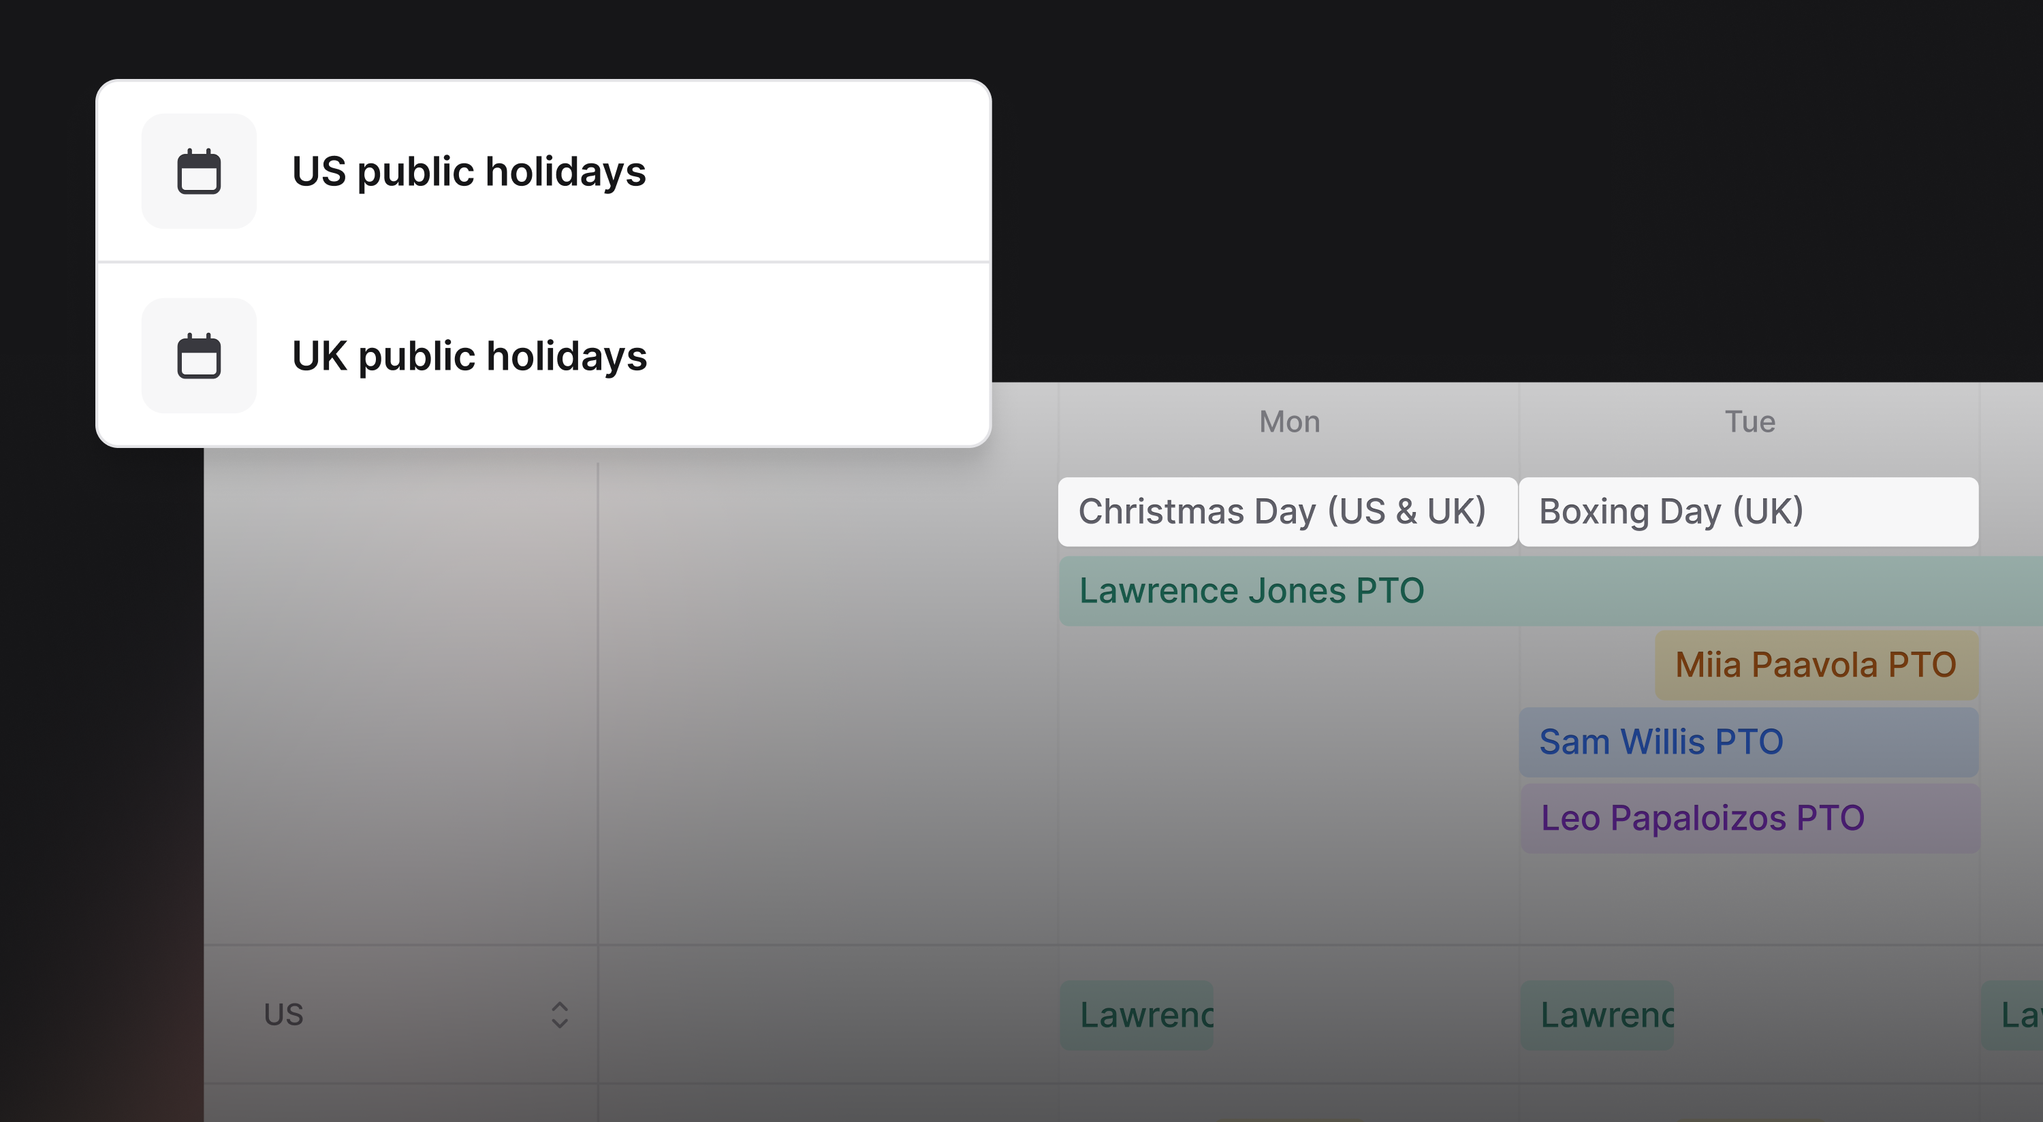Click the calendar icon beside UK public holidays
Screen dimensions: 2043x1122
(198, 356)
